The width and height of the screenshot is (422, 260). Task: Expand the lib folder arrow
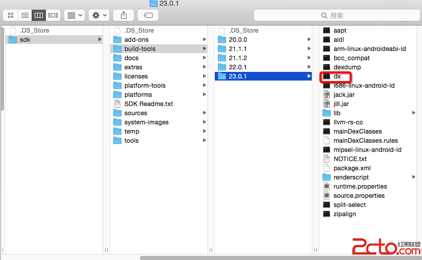click(x=414, y=113)
